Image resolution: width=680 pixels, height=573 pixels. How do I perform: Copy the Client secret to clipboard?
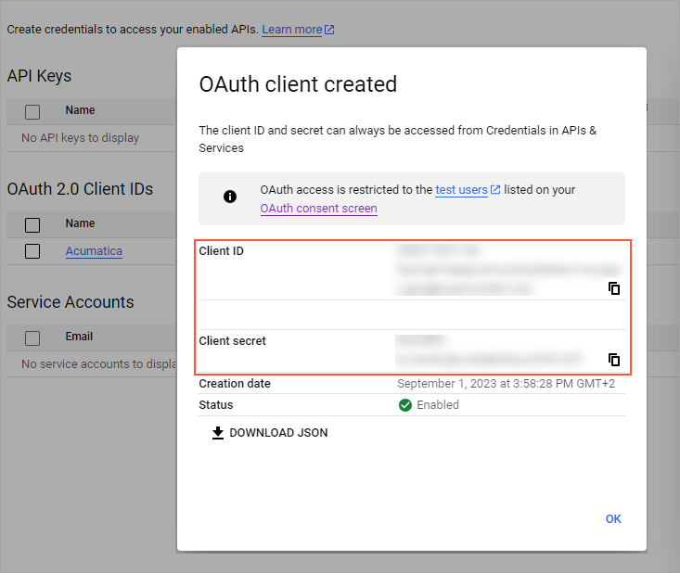coord(613,360)
